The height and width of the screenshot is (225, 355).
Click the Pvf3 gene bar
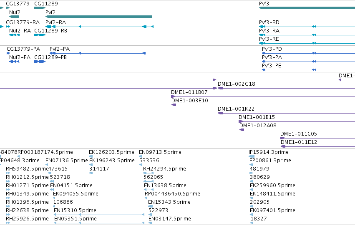click(307, 8)
